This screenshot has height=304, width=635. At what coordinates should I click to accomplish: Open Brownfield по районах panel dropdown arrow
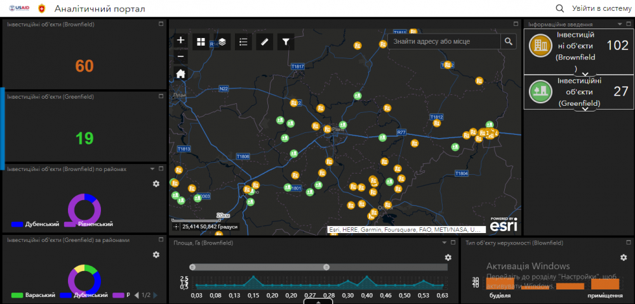tap(152, 169)
